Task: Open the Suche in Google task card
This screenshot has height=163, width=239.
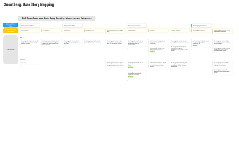Action: click(x=30, y=30)
